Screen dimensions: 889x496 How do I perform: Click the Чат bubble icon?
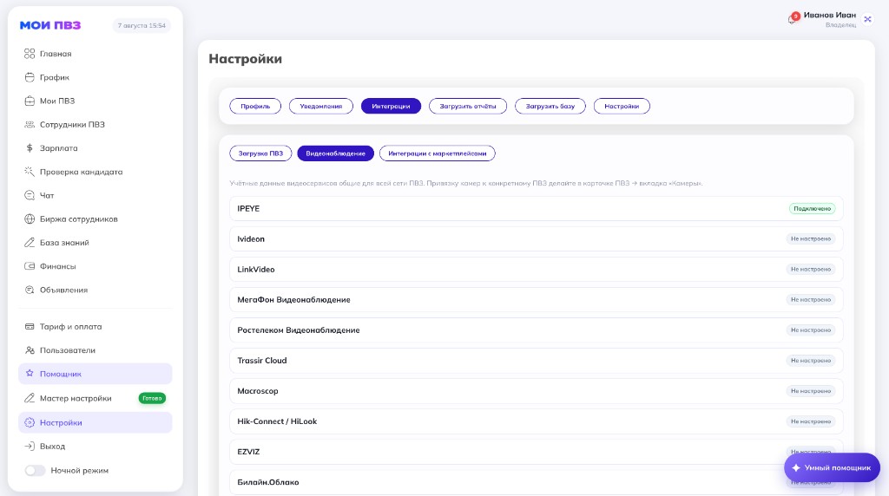30,195
